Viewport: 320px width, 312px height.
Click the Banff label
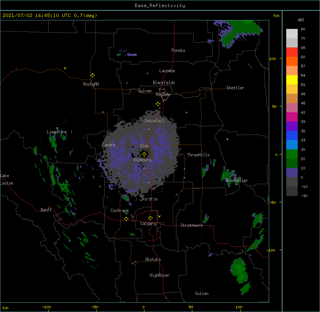pos(46,210)
